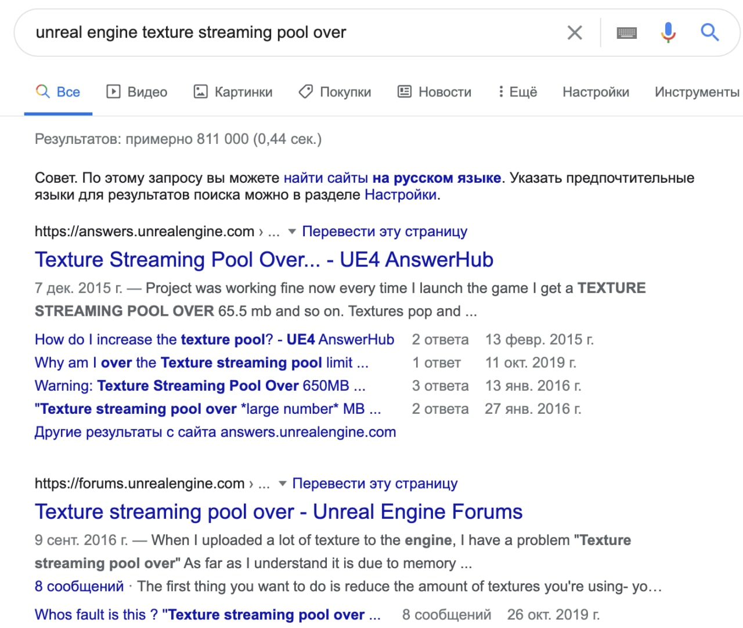This screenshot has height=628, width=743.
Task: Switch to the Покупки tab
Action: 335,92
